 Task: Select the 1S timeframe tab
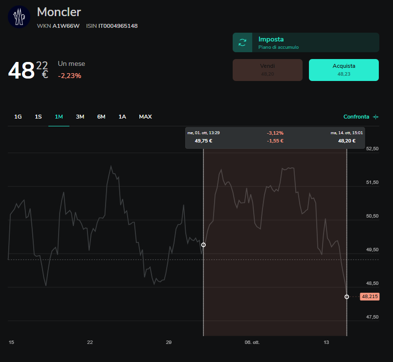click(38, 117)
